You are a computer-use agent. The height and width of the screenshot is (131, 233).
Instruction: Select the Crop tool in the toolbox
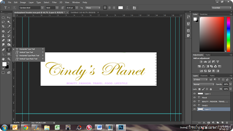point(3,26)
